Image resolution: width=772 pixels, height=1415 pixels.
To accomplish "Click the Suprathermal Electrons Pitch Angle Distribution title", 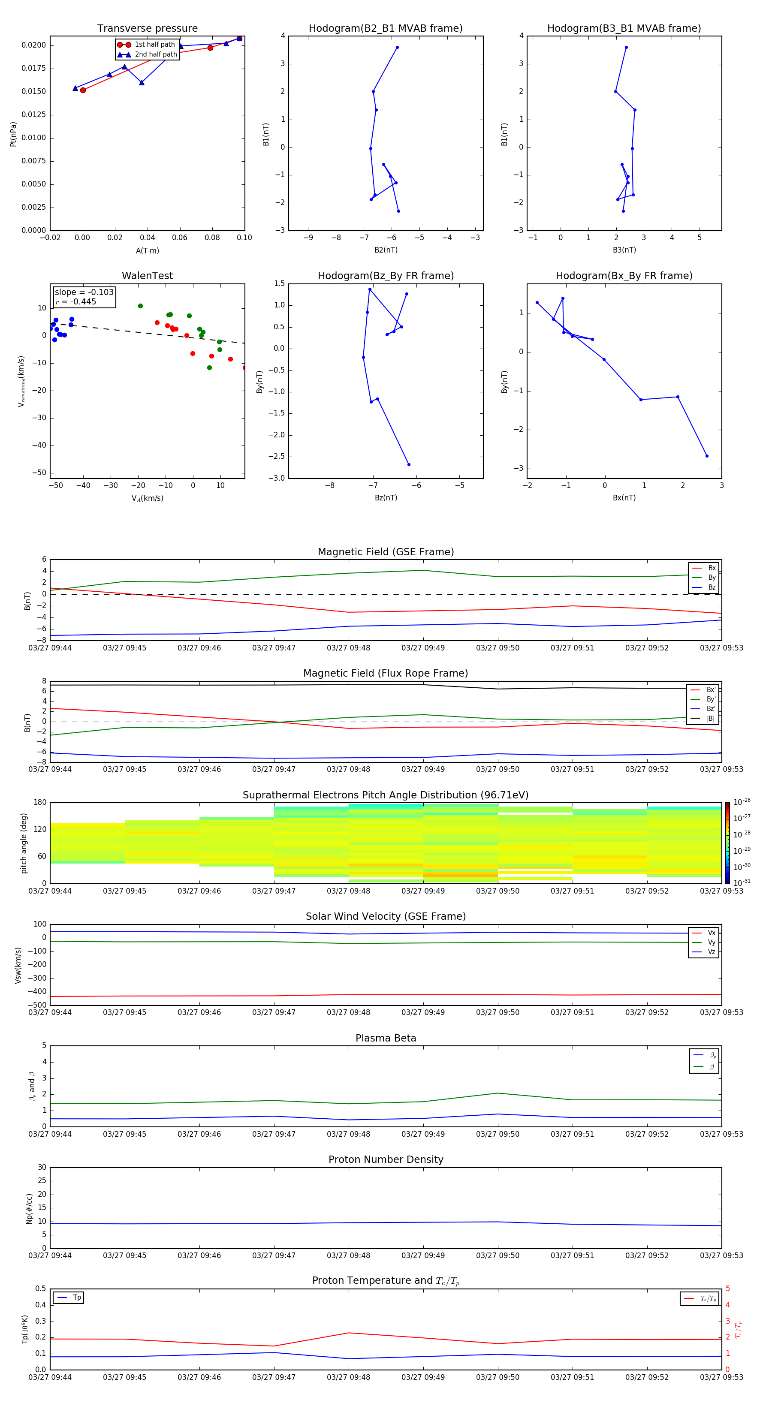I will coord(386,795).
